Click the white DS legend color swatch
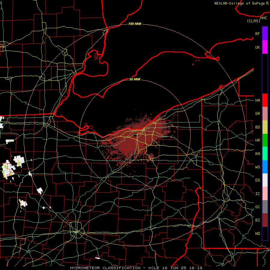Viewport: 270px width, 270px height. [x=265, y=180]
